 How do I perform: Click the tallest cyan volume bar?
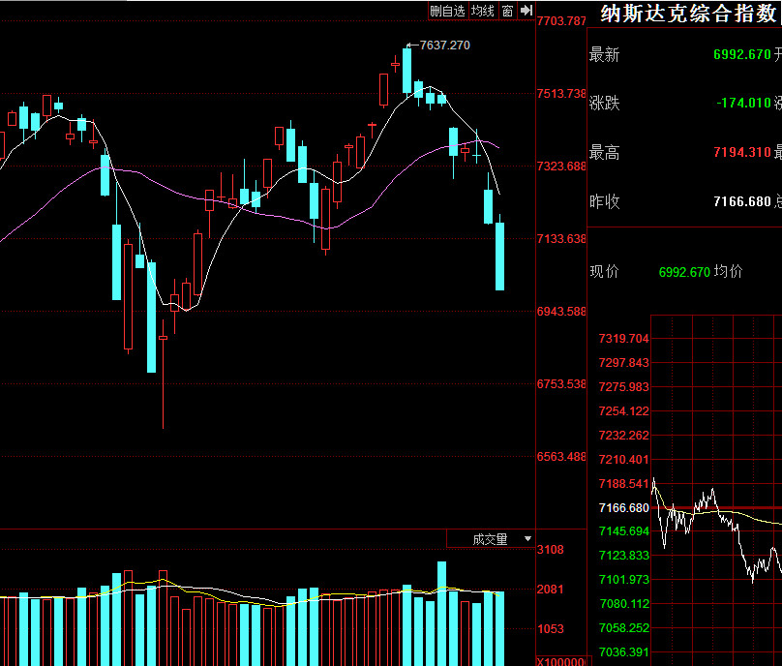click(442, 613)
